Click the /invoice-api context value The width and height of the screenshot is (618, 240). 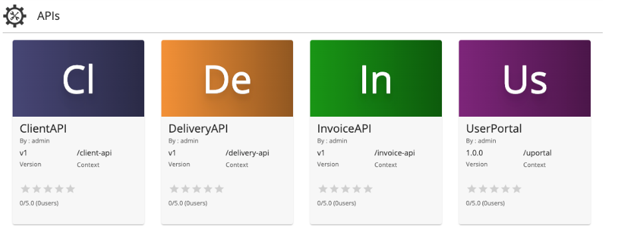[x=395, y=152]
